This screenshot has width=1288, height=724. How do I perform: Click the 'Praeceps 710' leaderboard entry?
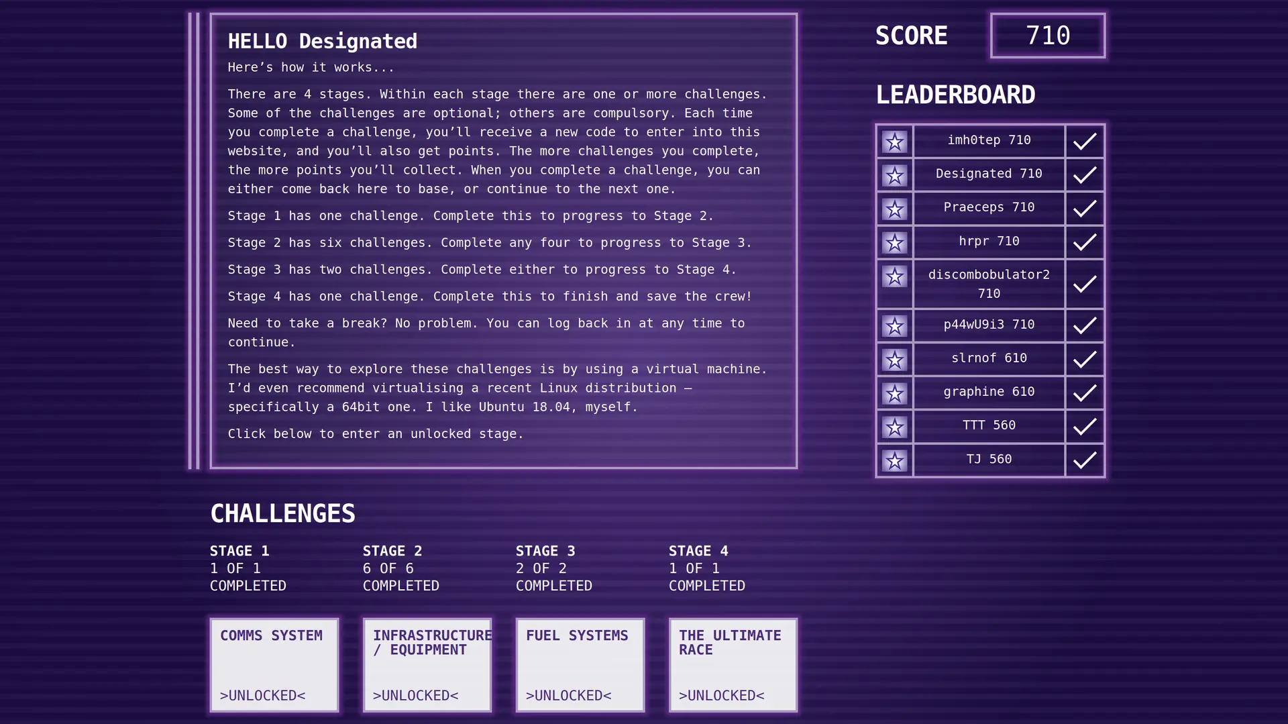(989, 208)
